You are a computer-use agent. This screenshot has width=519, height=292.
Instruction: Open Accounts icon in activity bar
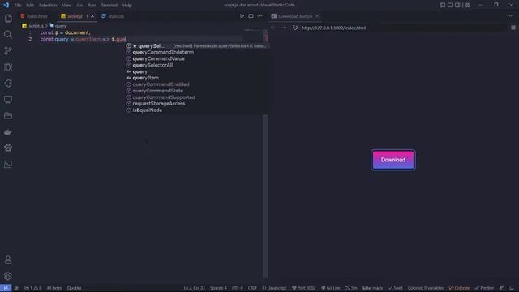pos(8,260)
